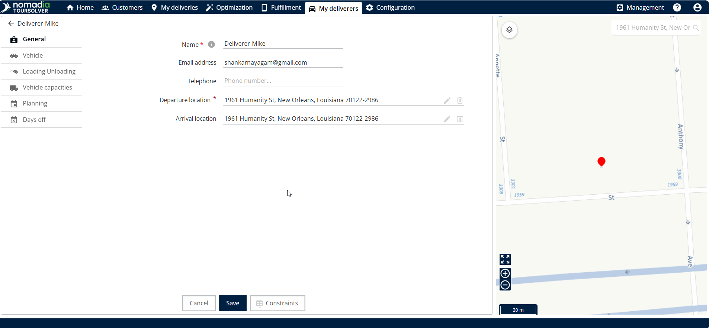This screenshot has height=328, width=709.
Task: Zoom in on the map
Action: (x=505, y=273)
